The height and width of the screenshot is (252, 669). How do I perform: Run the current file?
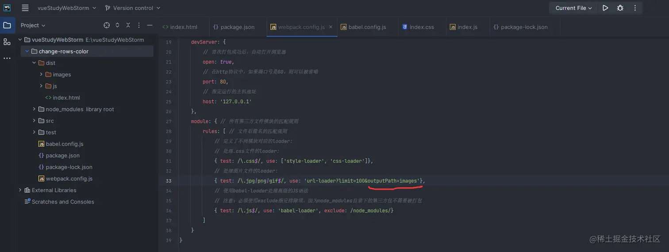click(605, 8)
